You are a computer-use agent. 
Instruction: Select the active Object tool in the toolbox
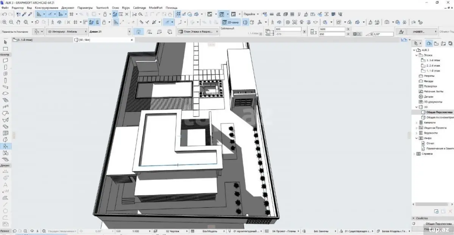pyautogui.click(x=5, y=146)
